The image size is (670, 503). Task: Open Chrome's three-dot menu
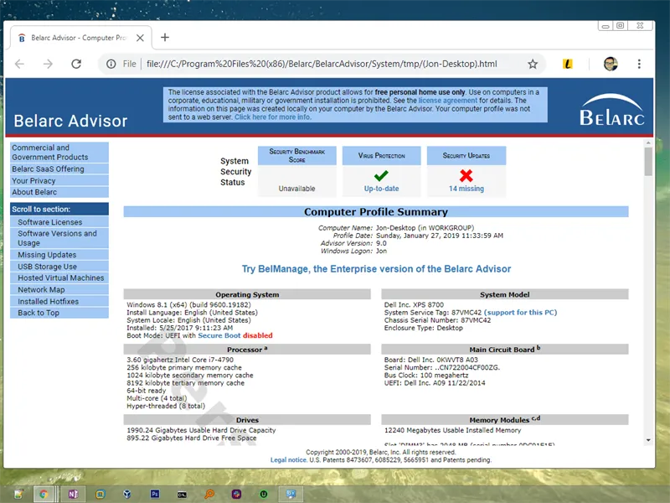click(x=639, y=64)
